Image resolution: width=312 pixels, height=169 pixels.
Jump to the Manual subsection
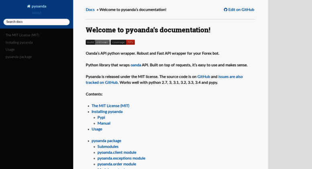point(104,123)
